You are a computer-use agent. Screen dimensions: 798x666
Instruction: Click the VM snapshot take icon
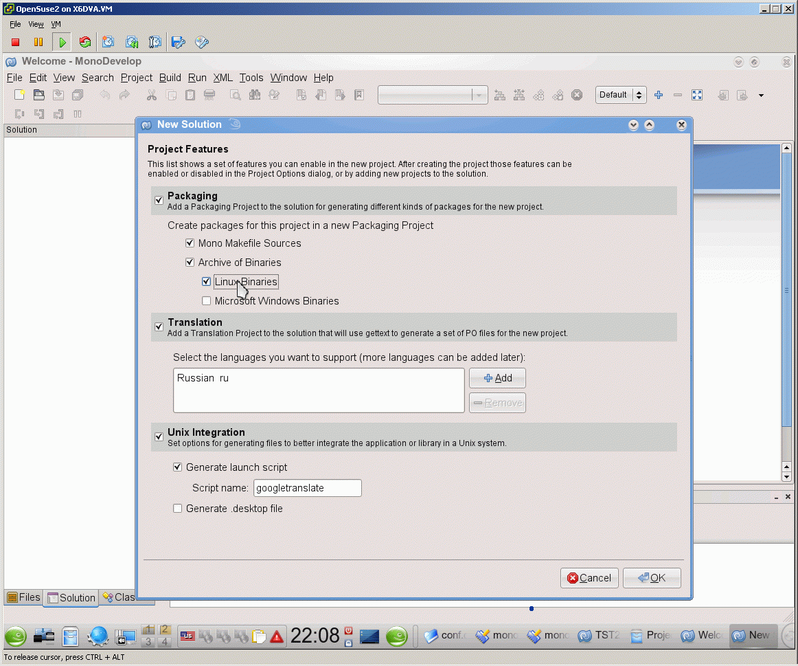tap(108, 42)
